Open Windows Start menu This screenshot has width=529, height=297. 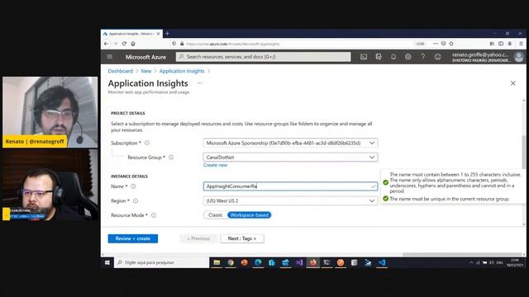pos(107,262)
